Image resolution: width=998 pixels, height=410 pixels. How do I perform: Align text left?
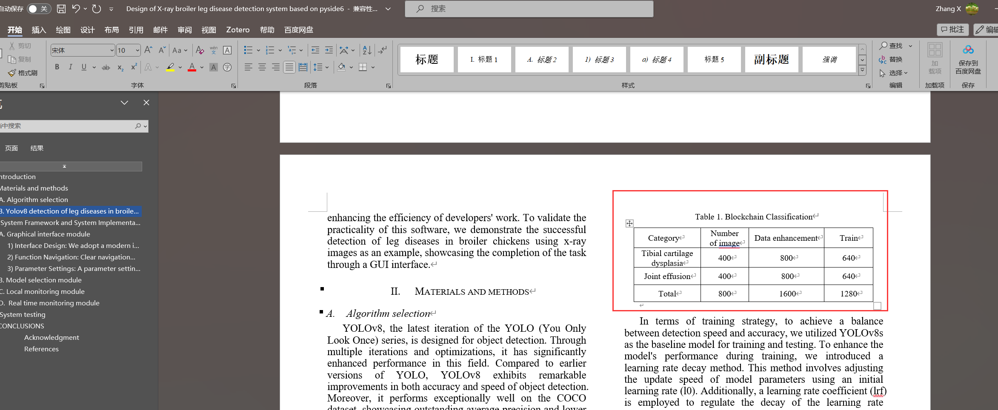249,67
